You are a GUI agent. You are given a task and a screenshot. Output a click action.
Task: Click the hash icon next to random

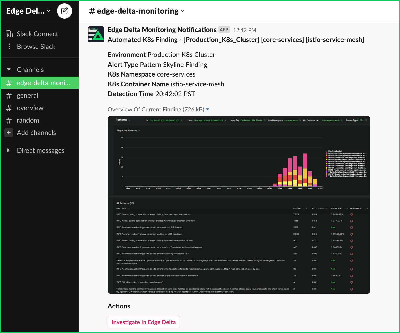pos(9,120)
